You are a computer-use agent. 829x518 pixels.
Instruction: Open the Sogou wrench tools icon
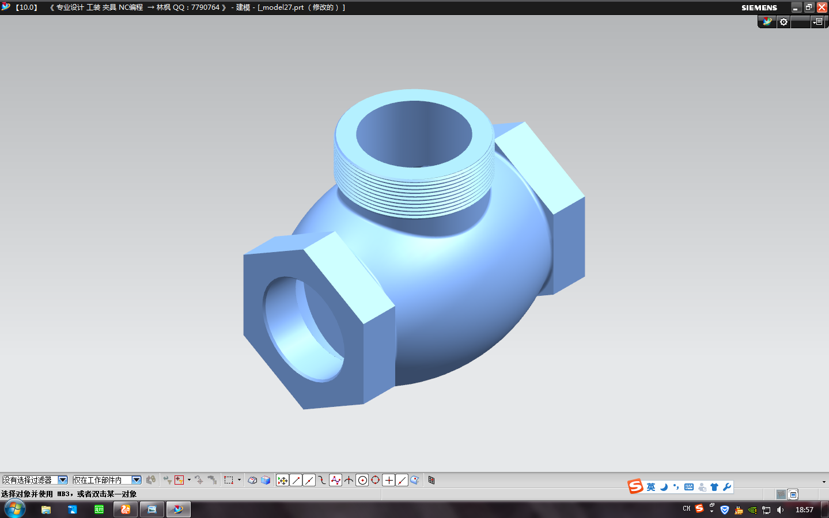tap(727, 487)
